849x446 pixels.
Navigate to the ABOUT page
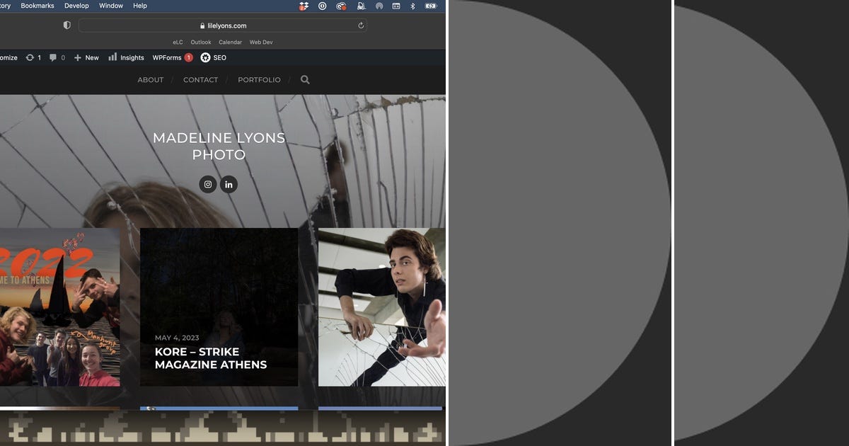click(150, 80)
